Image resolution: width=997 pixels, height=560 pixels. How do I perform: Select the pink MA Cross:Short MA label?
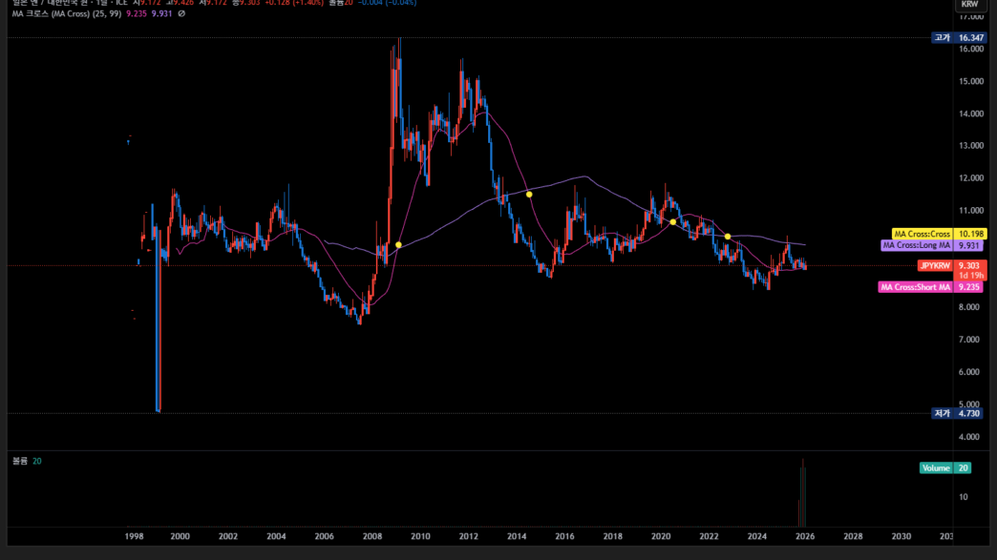click(915, 287)
